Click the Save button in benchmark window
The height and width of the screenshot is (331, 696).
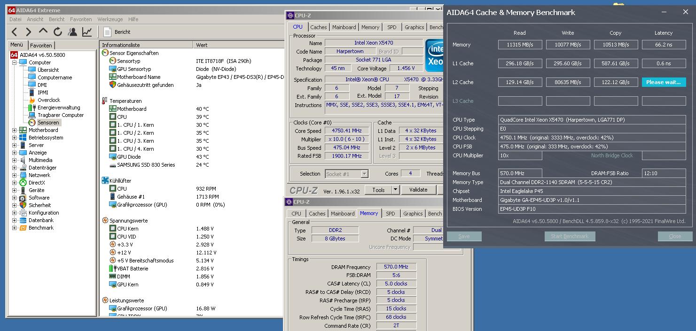point(464,236)
